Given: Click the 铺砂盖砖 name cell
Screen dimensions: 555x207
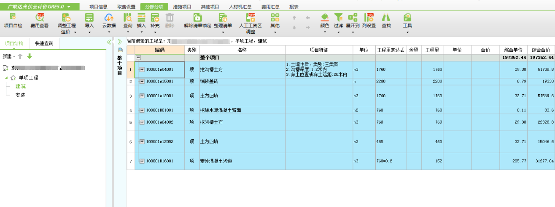Looking at the screenshot, I should (x=242, y=81).
